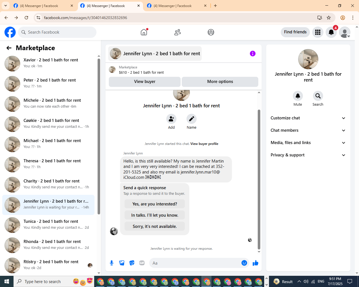Open Michael 2 bed 1 bath chat
Image resolution: width=359 pixels, height=287 pixels.
(x=49, y=144)
